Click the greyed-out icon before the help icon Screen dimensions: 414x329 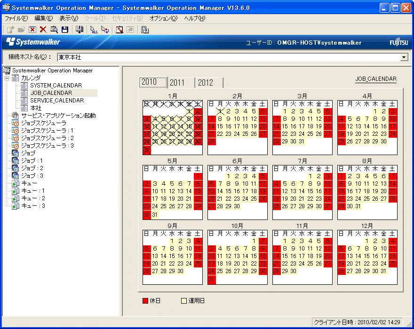(130, 30)
